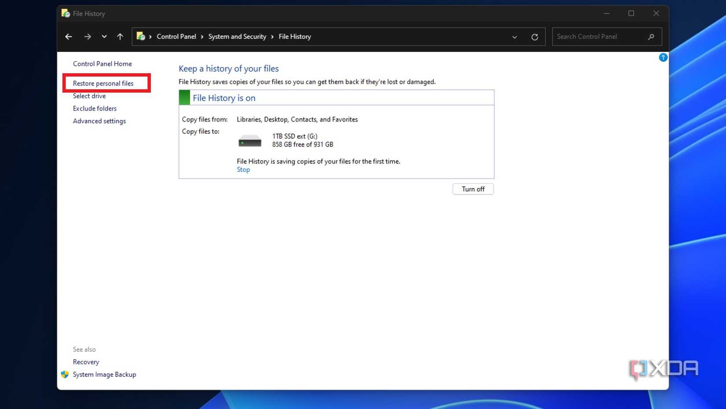This screenshot has width=726, height=409.
Task: Click the up navigation arrow
Action: pyautogui.click(x=120, y=37)
